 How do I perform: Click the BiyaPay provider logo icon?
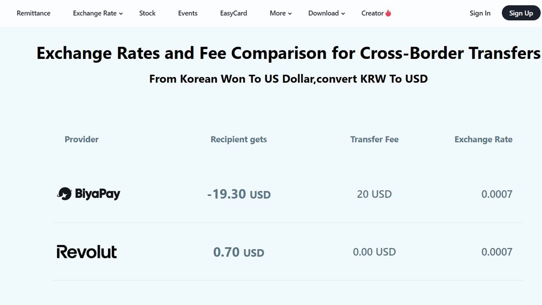64,194
